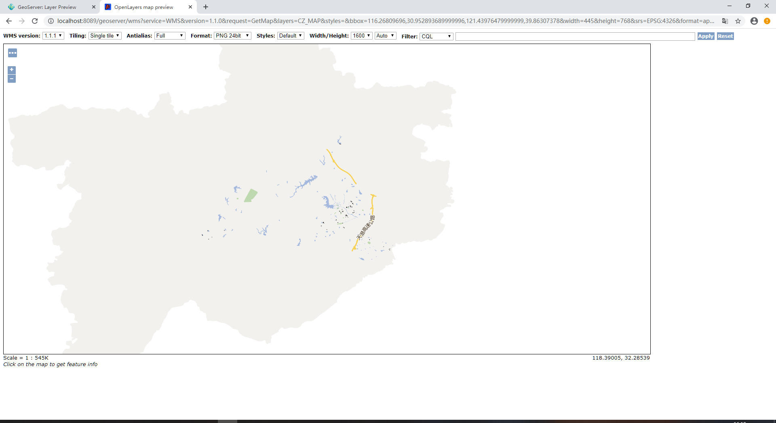
Task: Expand the map options panel via the ellipsis control
Action: coord(12,52)
